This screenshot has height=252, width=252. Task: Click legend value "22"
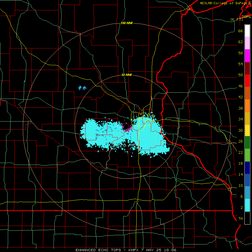241,152
